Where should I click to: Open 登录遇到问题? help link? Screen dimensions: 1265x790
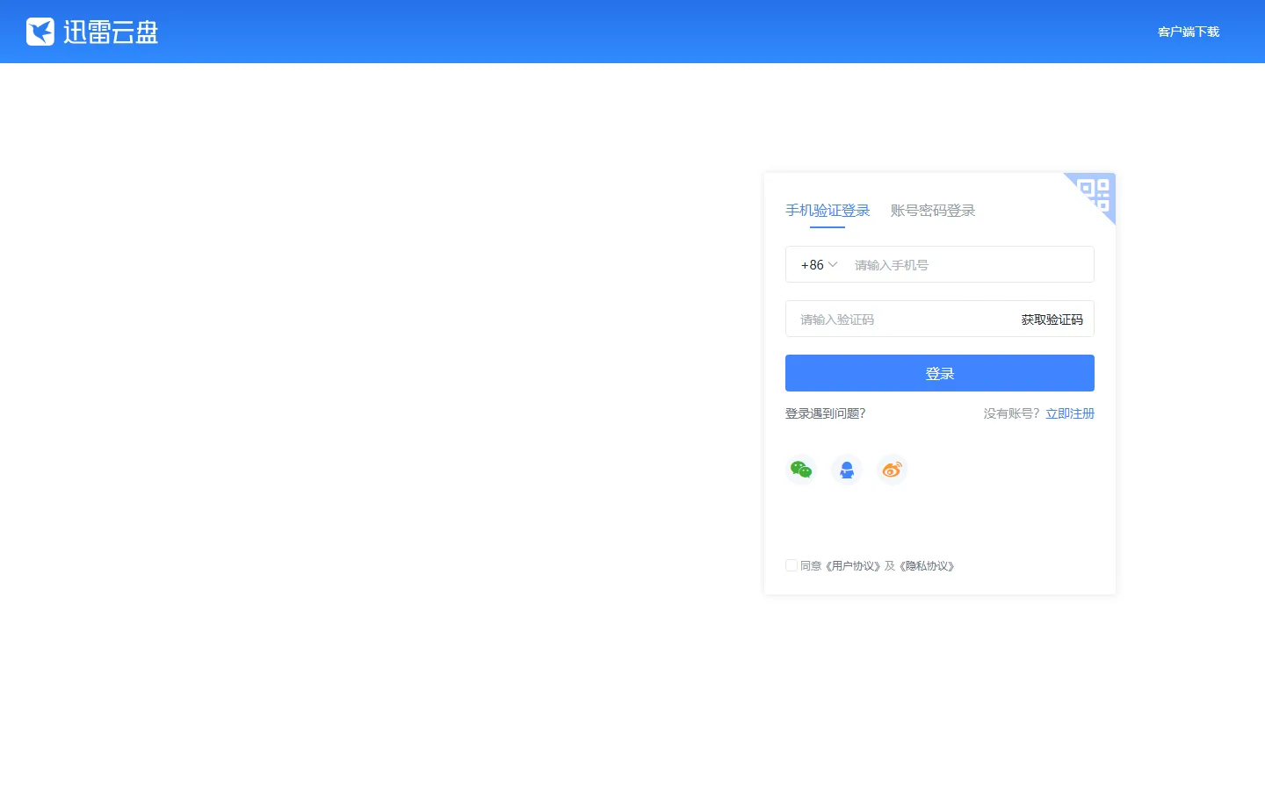point(826,413)
